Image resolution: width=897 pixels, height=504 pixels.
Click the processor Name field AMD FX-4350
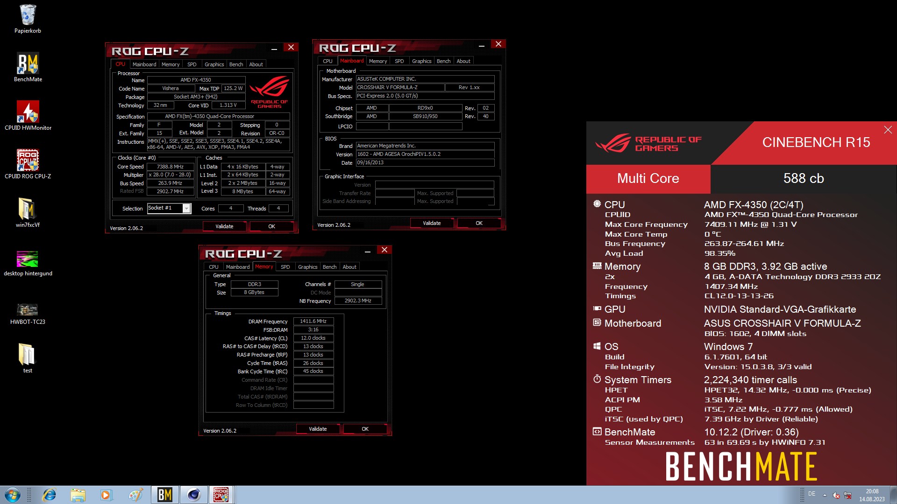(196, 80)
